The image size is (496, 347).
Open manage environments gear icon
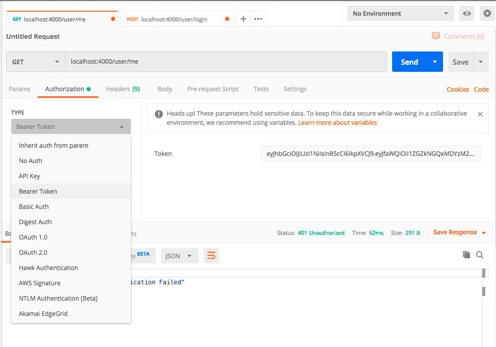[487, 14]
